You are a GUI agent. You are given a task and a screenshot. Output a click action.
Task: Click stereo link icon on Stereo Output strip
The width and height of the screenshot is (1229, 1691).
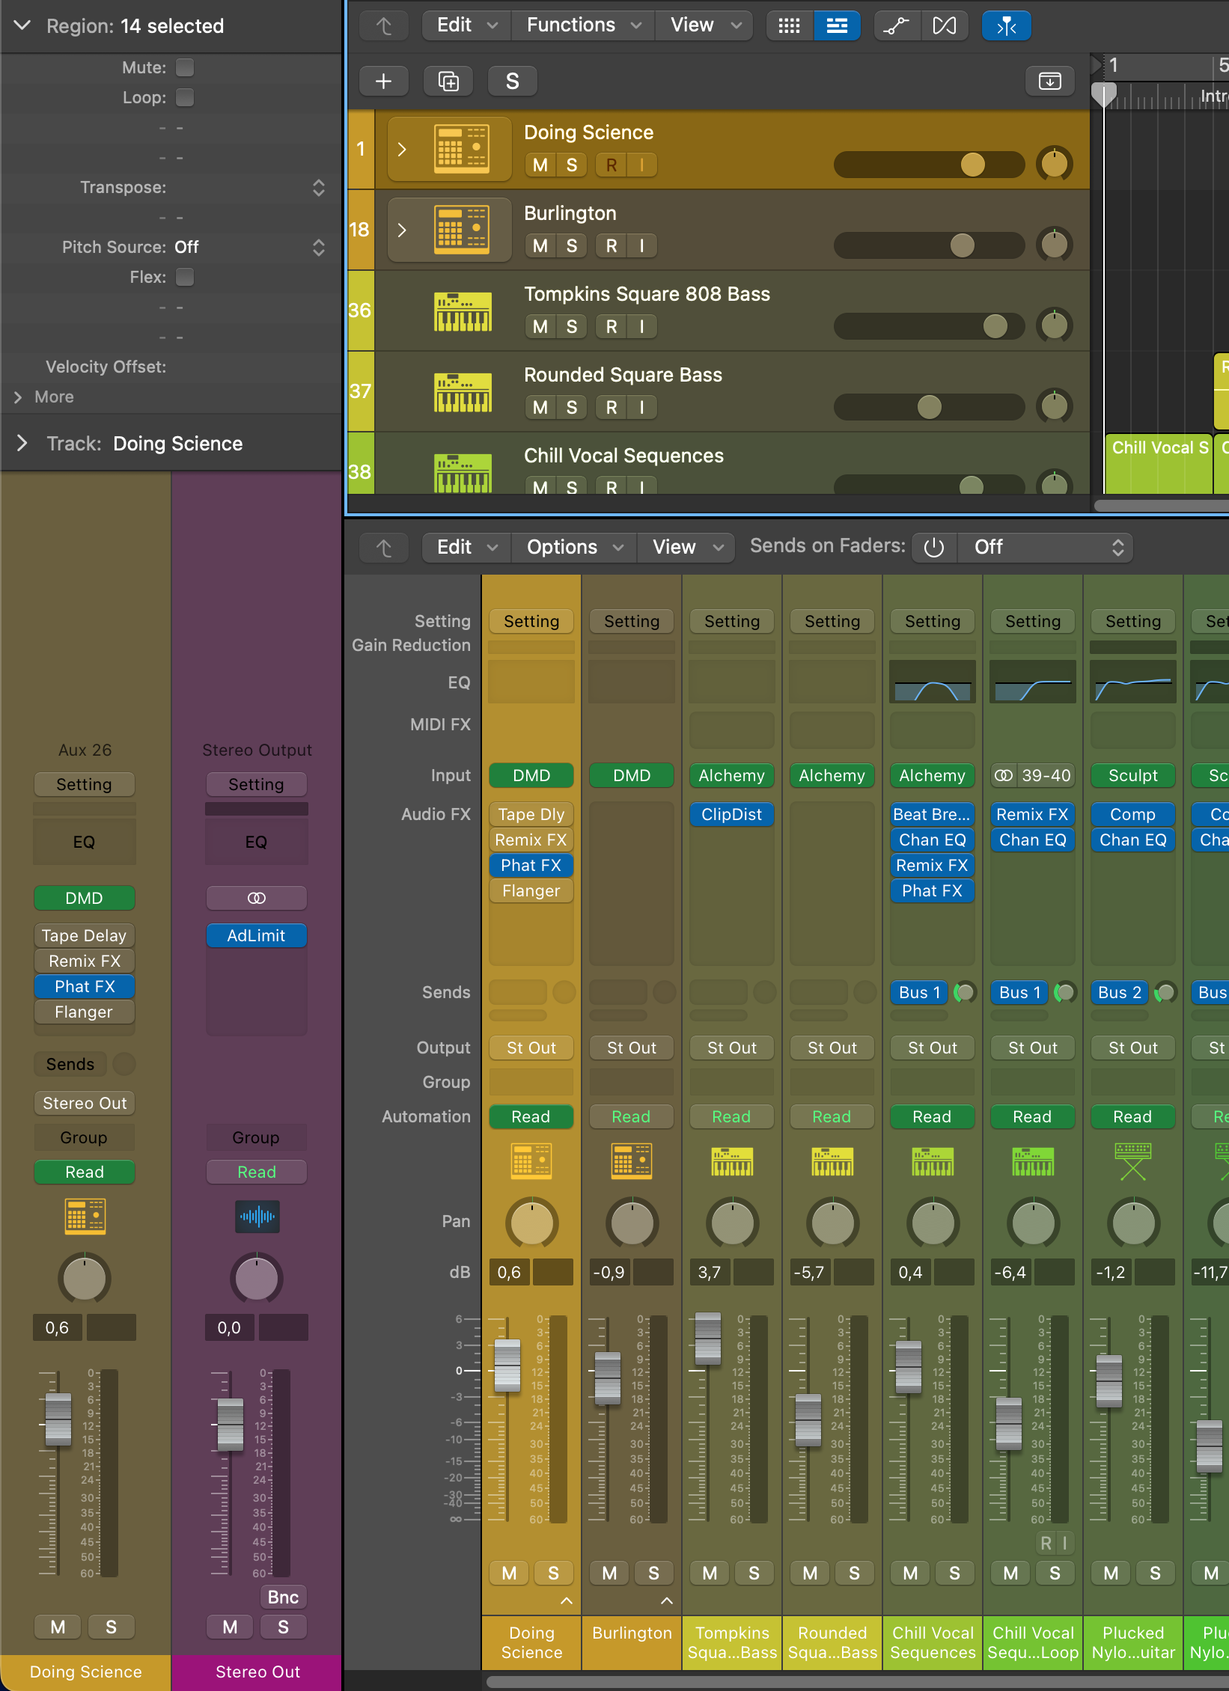pos(256,897)
